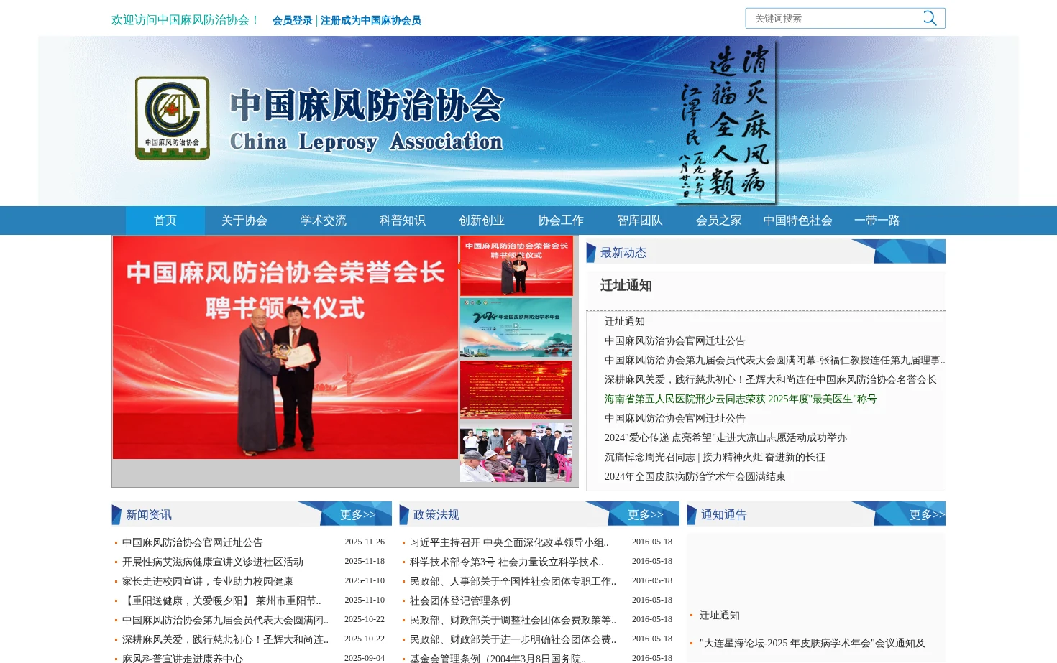Open 深圳麻风关爱 news in 最新动态
Image resolution: width=1057 pixels, height=663 pixels.
771,379
